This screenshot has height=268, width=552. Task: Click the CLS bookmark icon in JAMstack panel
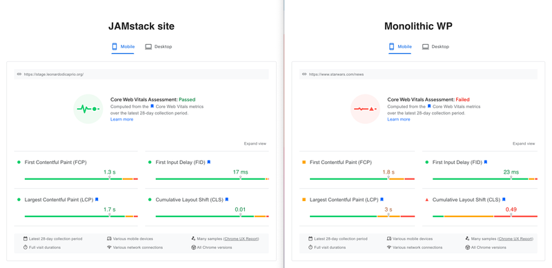[227, 199]
